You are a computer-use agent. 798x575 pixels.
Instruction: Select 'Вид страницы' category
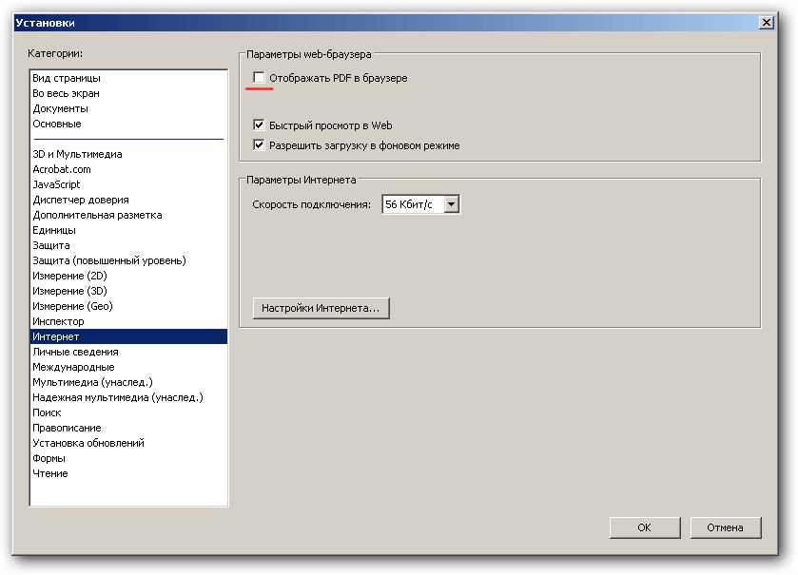click(x=67, y=78)
